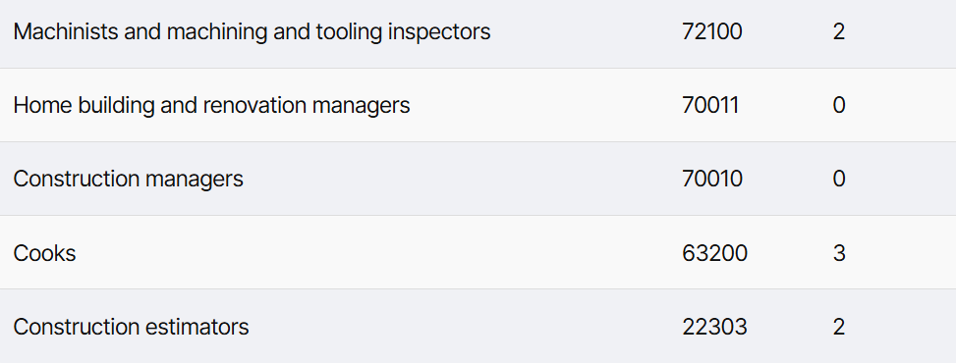The width and height of the screenshot is (956, 363).
Task: Click the 0 in Home building row
Action: (x=839, y=105)
